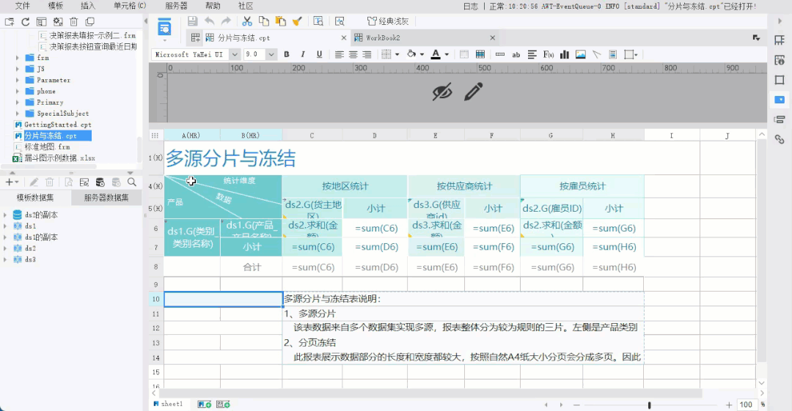Select row header 8

[x=156, y=267]
